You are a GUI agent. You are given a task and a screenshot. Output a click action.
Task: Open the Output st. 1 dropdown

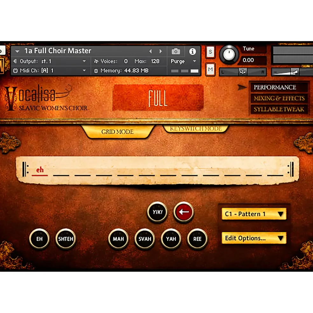click(x=84, y=61)
